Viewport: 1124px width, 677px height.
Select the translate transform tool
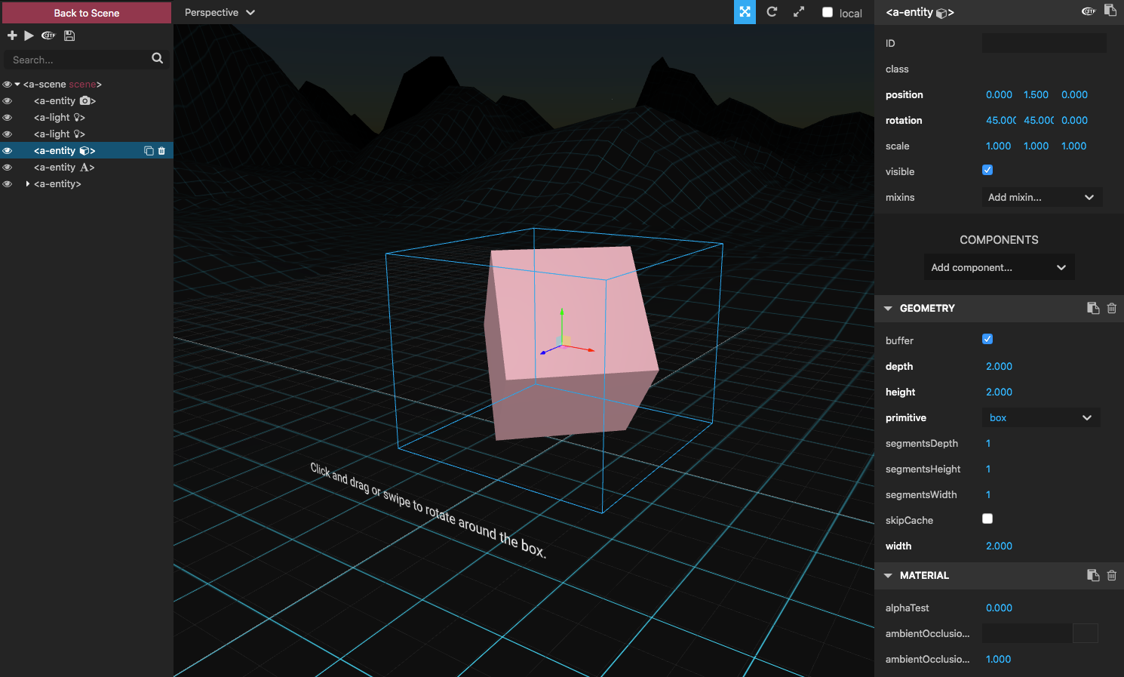(x=745, y=12)
